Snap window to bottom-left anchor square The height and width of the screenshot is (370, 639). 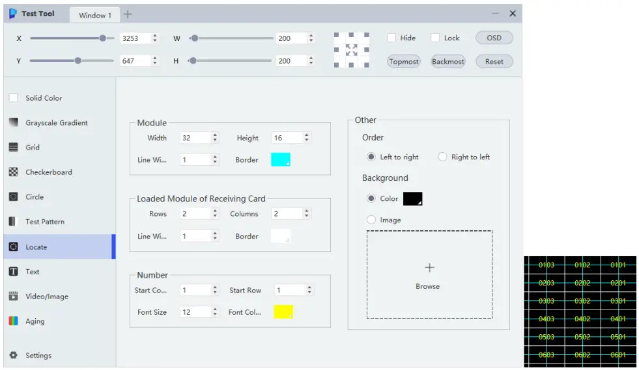tap(336, 65)
